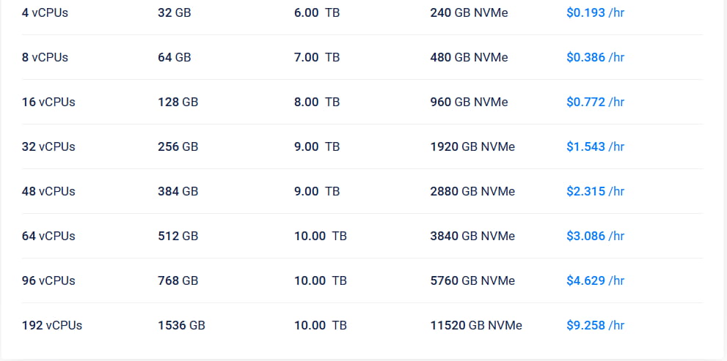Click the $4.629 /hr hourly rate

click(x=595, y=280)
